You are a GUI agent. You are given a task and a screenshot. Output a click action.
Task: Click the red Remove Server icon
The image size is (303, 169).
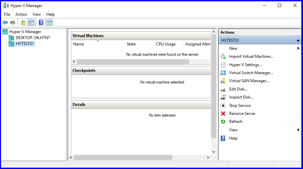[x=223, y=114]
